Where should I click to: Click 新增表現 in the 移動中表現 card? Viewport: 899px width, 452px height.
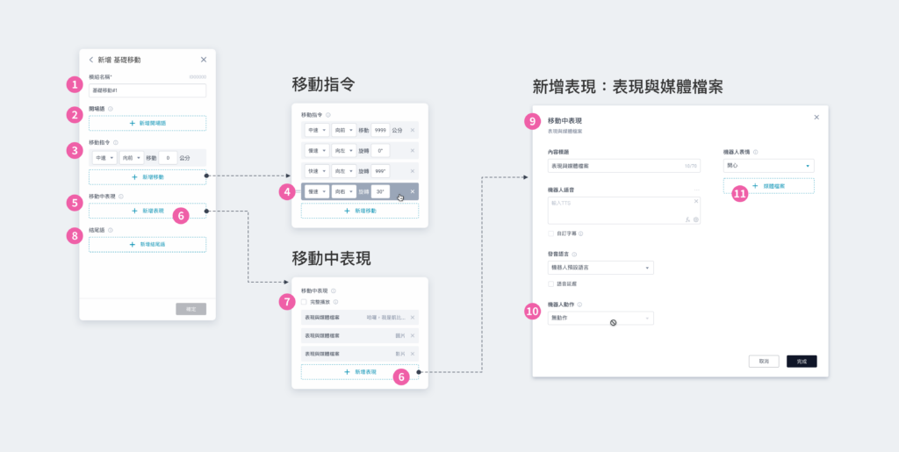tap(360, 372)
